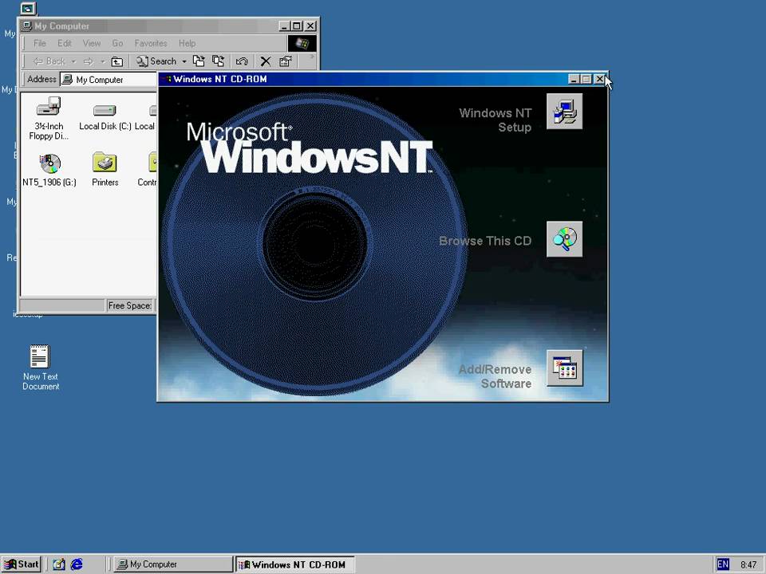Open the Favorites menu in My Computer
This screenshot has height=574, width=766.
(x=151, y=43)
